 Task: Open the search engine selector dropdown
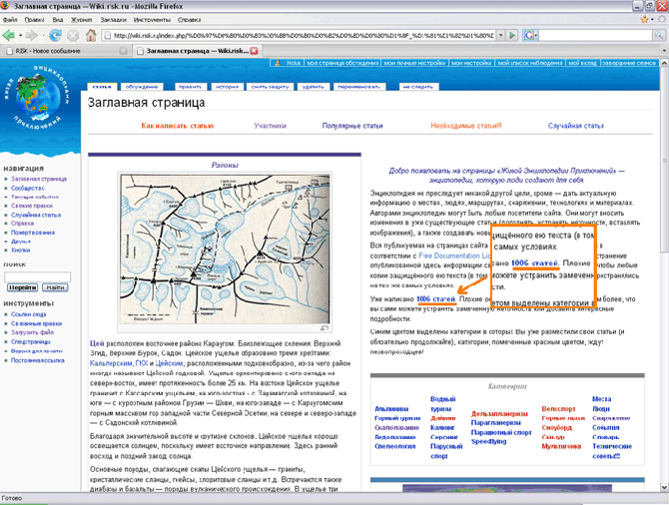pos(536,35)
